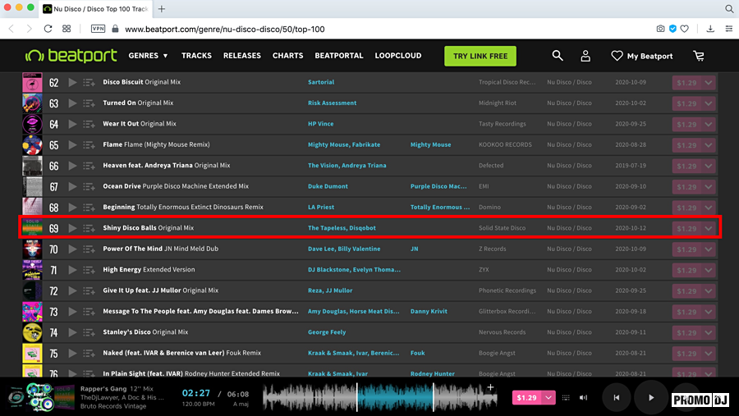The image size is (739, 416).
Task: Go to the Charts menu item
Action: (x=287, y=56)
